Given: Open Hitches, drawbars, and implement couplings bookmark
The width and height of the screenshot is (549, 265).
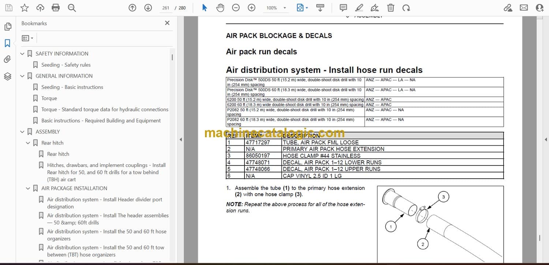Looking at the screenshot, I should [x=106, y=172].
